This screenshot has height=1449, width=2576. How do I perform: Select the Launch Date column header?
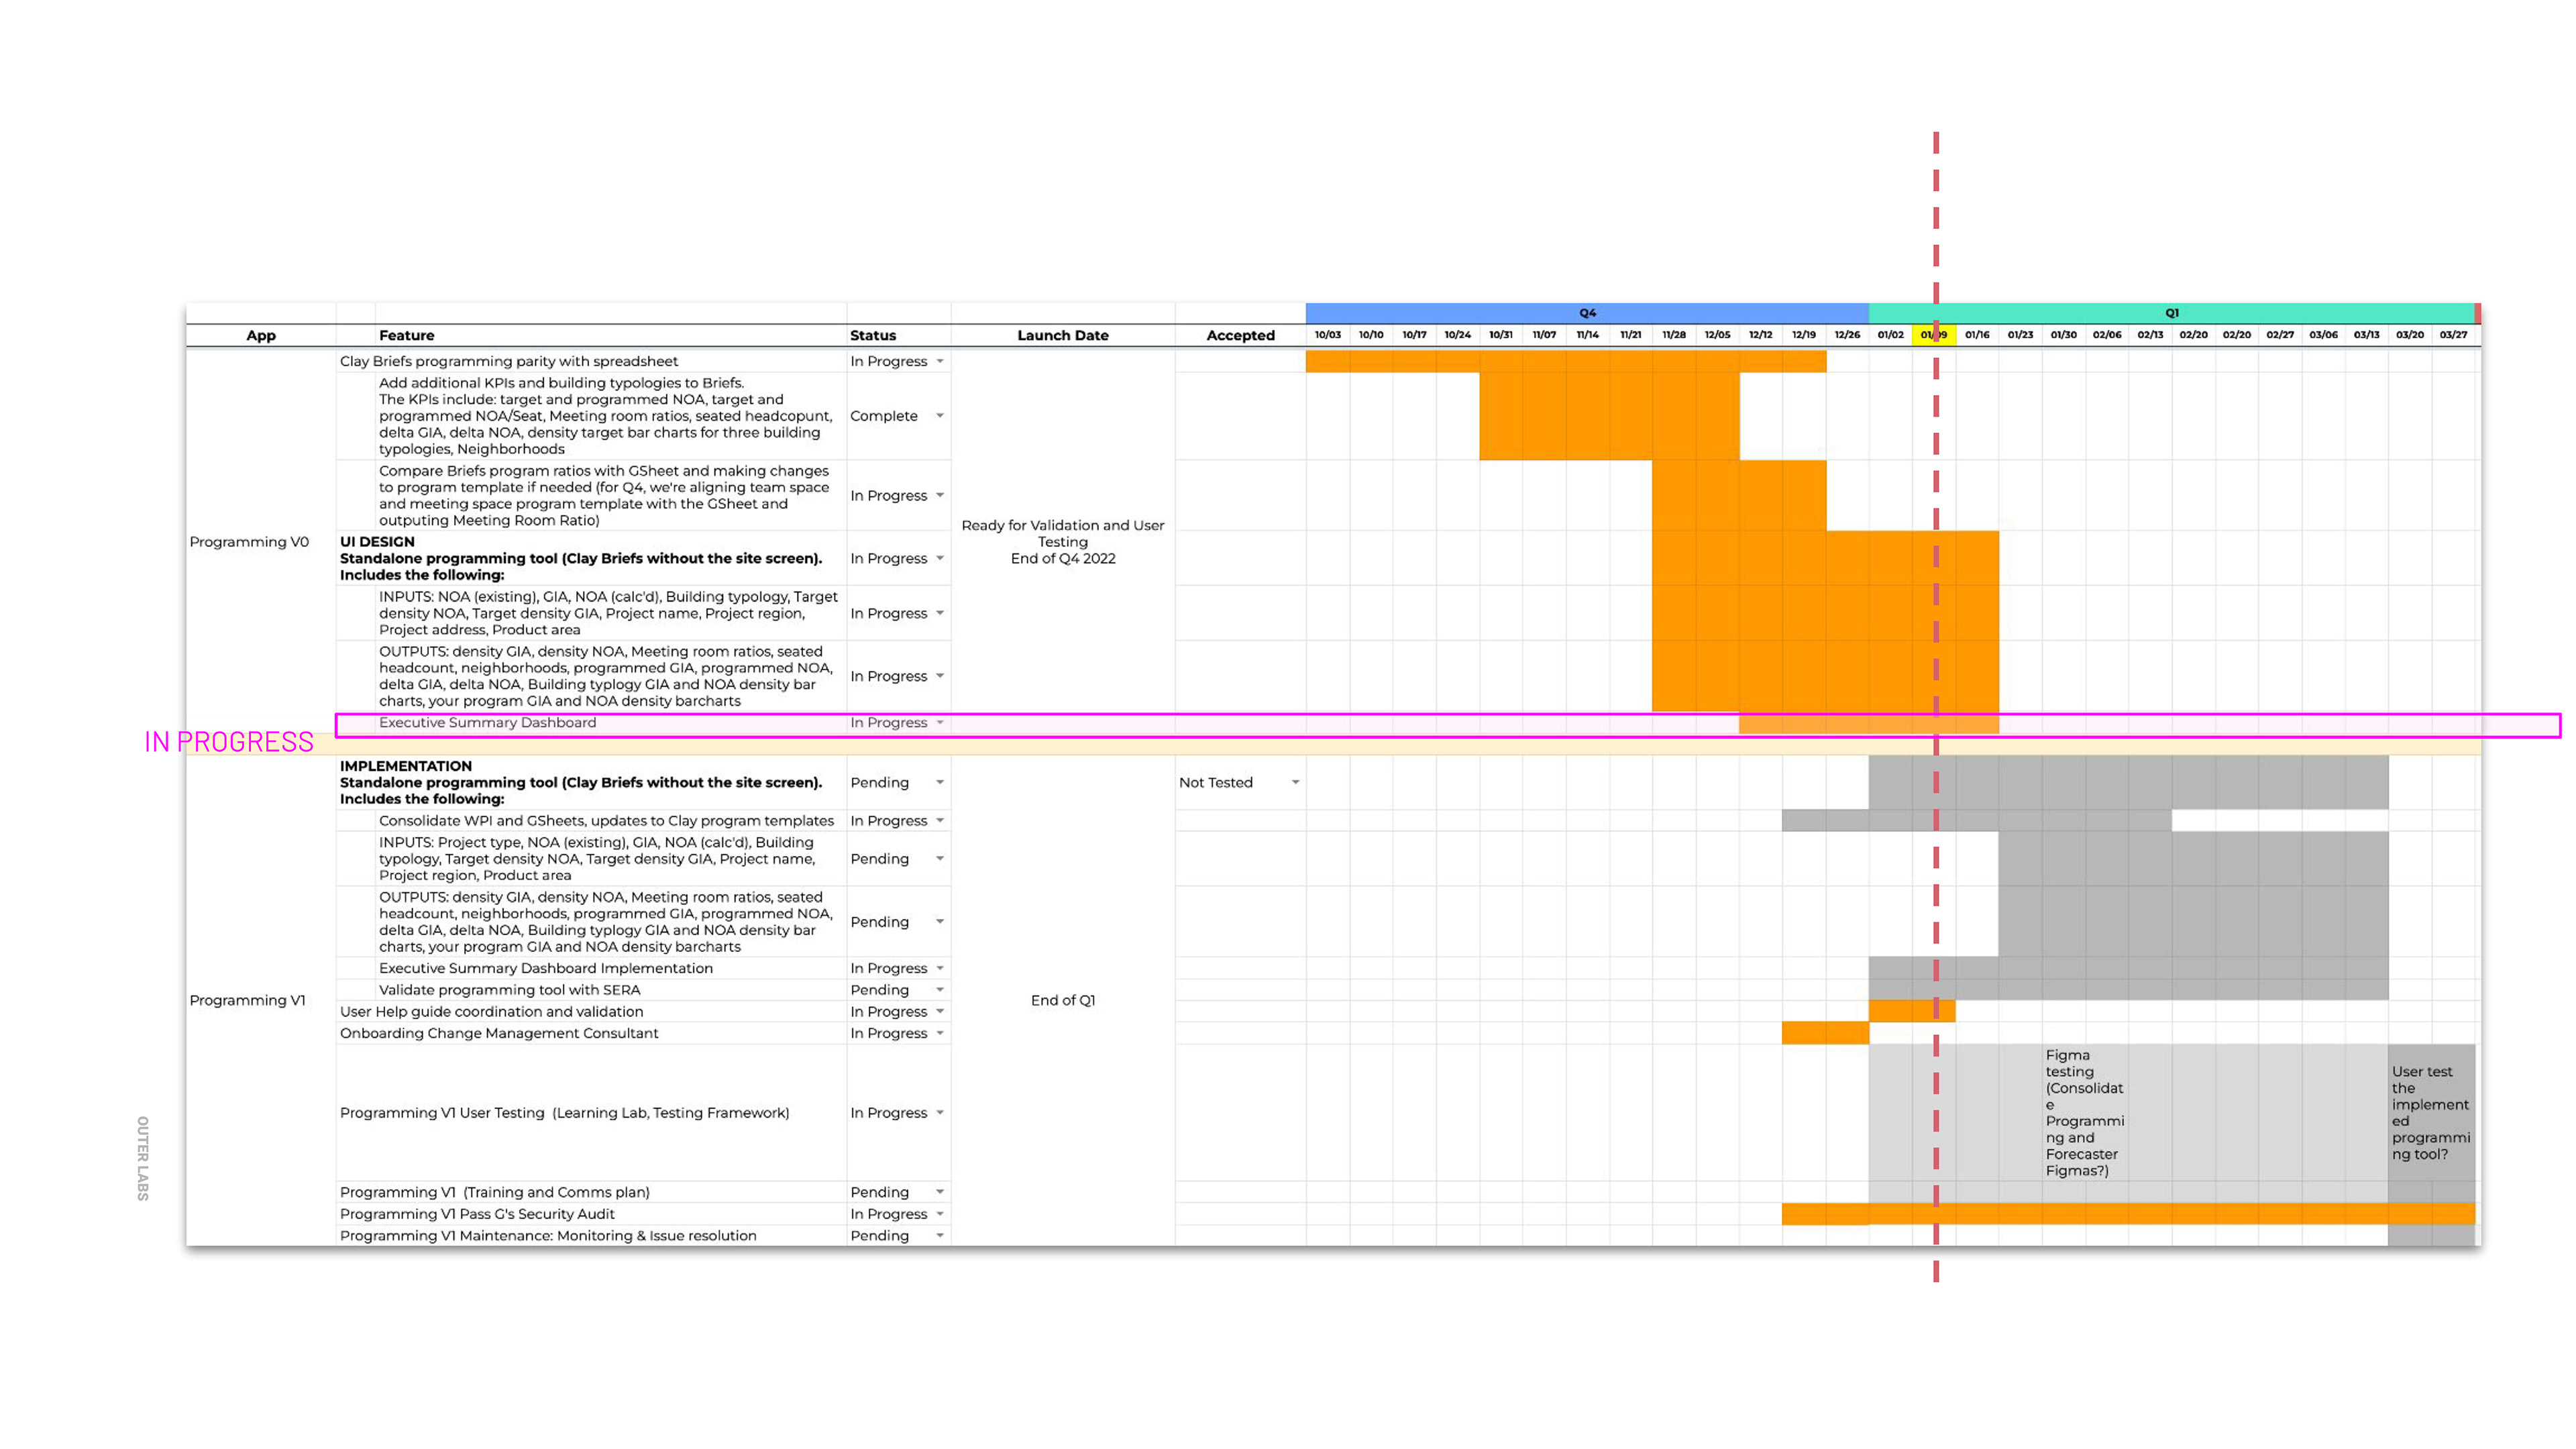click(x=1062, y=335)
